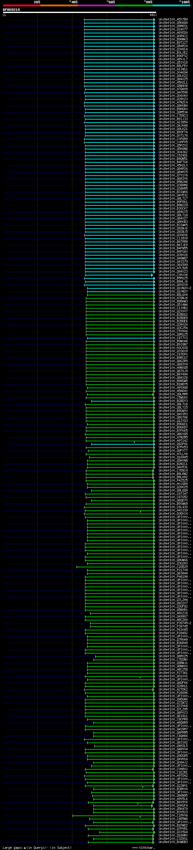The height and width of the screenshot is (850, 193).
Task: Select the UniRef100_Q3V6C4 label
Action: [173, 49]
